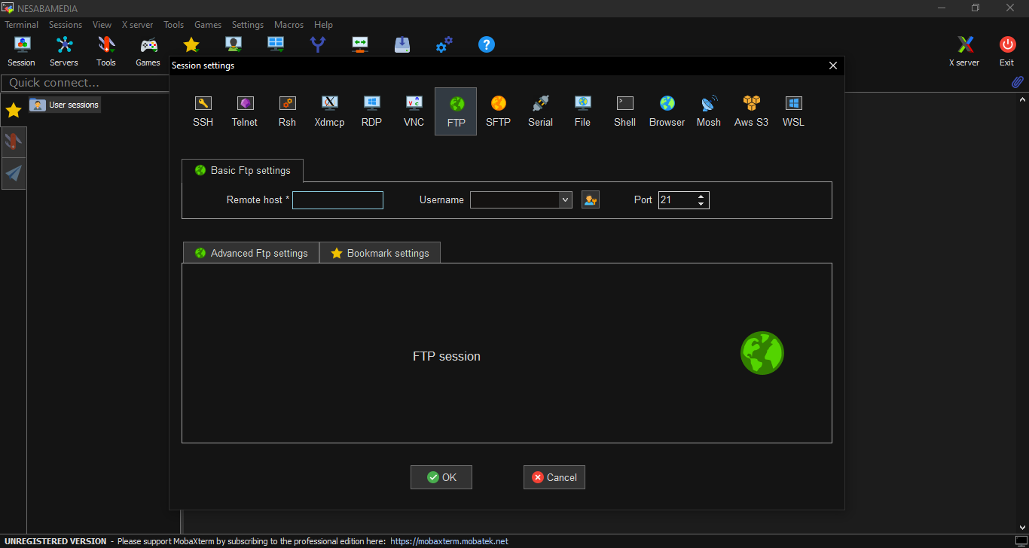The width and height of the screenshot is (1029, 548).
Task: Select the Aws S3 session type
Action: [751, 111]
